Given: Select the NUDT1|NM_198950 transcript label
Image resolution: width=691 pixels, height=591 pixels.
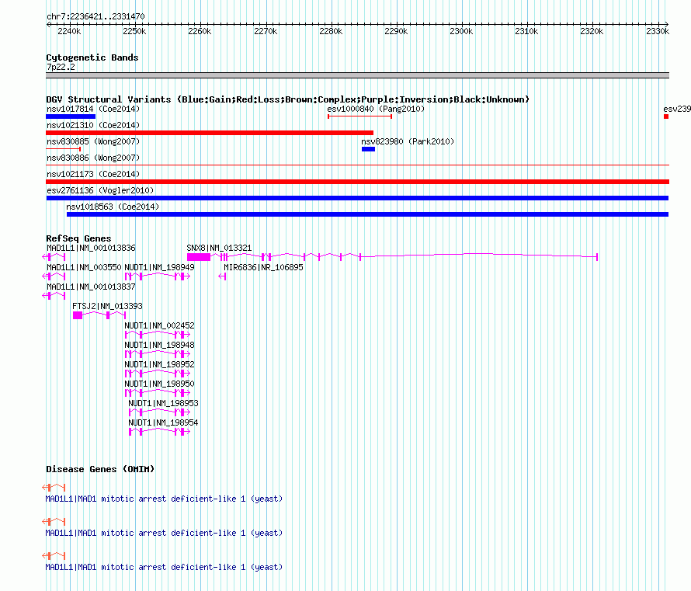Looking at the screenshot, I should click(159, 384).
